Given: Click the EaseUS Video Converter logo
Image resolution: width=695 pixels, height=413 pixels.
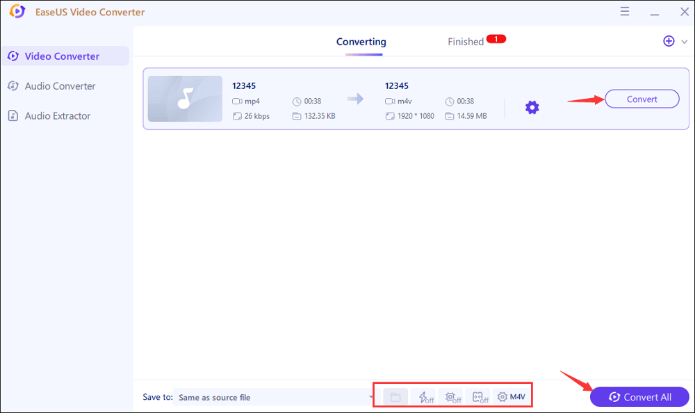Looking at the screenshot, I should click(x=17, y=11).
